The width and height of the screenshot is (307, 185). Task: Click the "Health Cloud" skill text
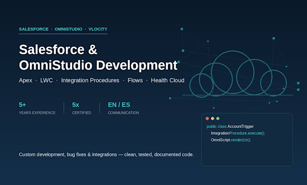(x=167, y=81)
